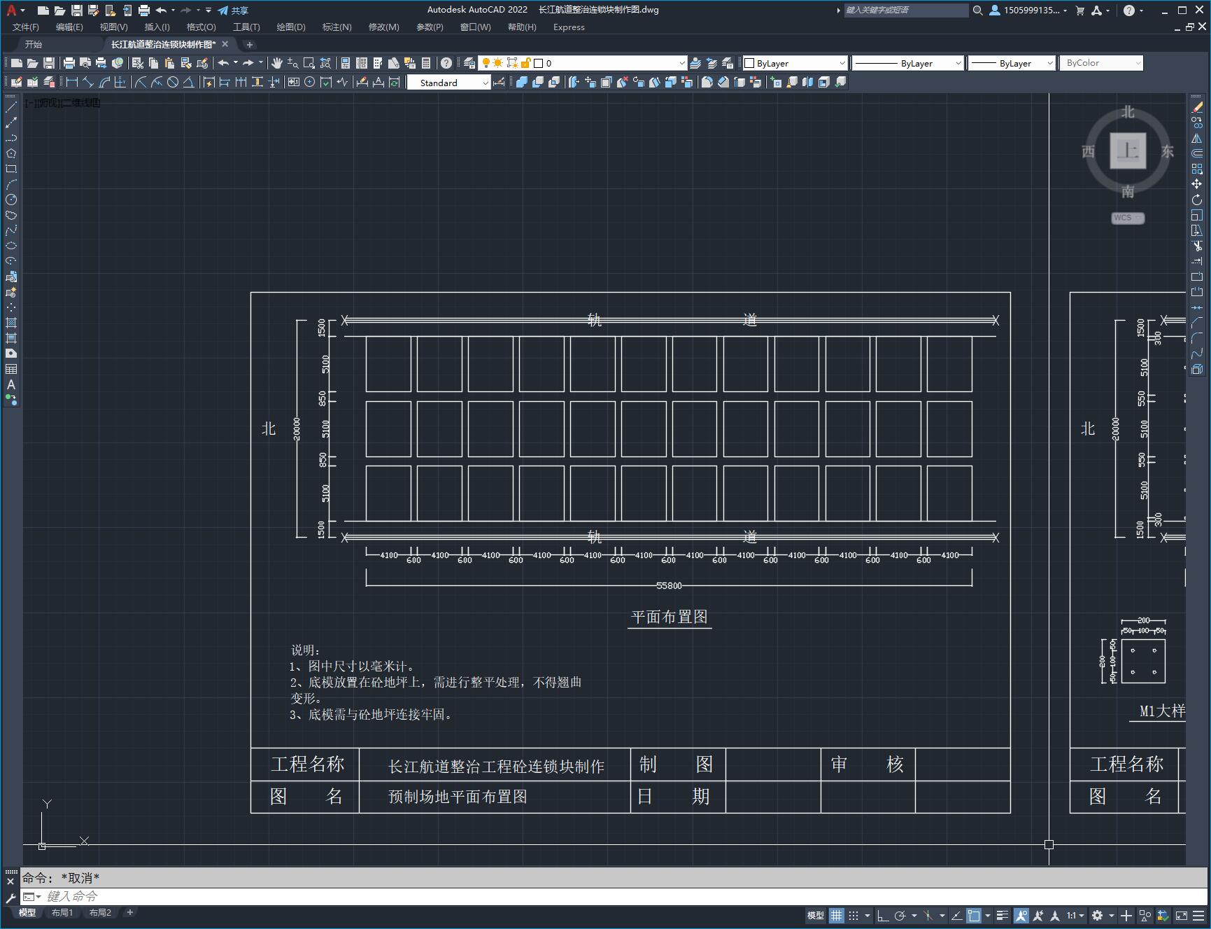Toggle ortho mode in status bar
The width and height of the screenshot is (1211, 929).
tap(883, 915)
